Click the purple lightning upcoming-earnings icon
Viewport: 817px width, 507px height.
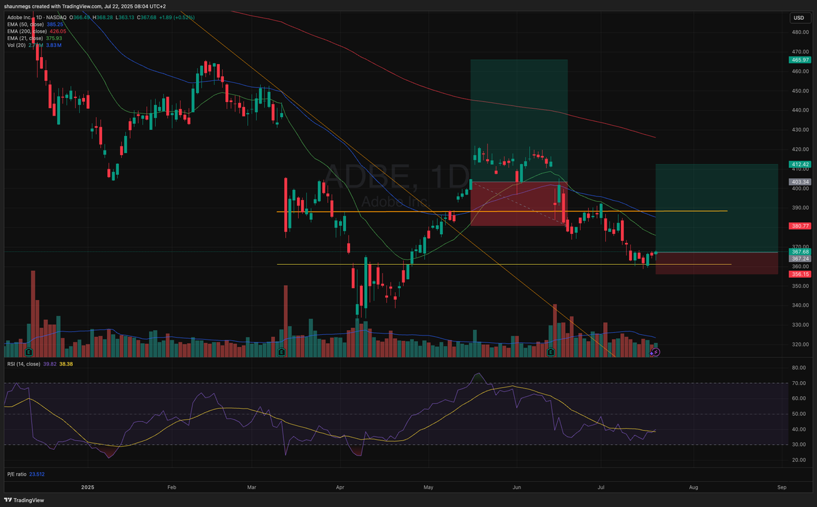[x=656, y=353]
